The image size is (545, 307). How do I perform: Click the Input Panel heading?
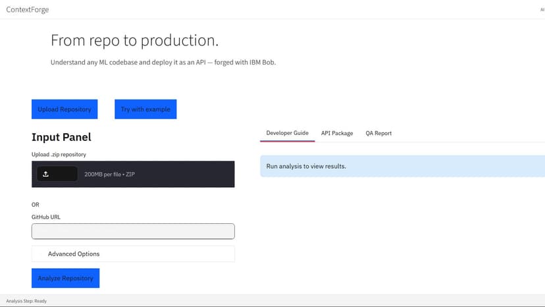click(x=61, y=137)
